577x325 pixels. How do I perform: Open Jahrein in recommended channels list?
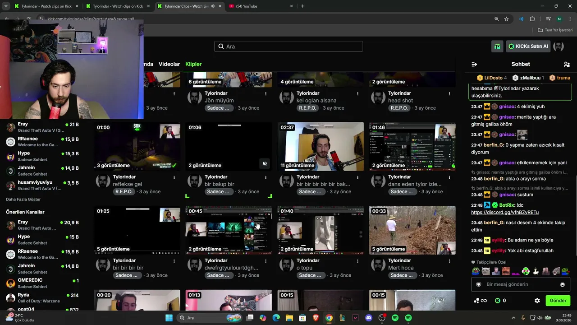coord(42,269)
